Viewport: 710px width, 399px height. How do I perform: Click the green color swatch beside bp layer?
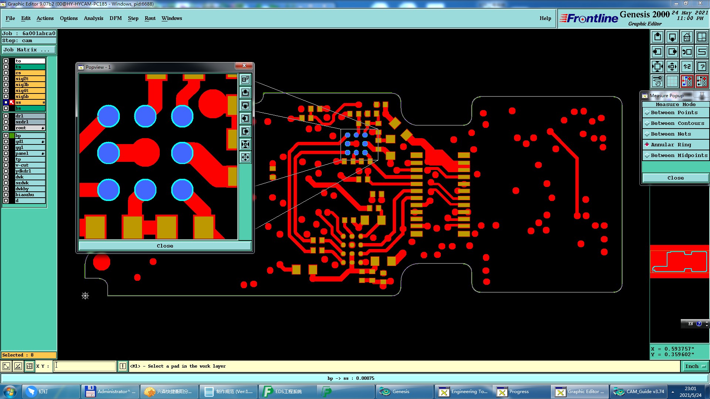point(12,136)
